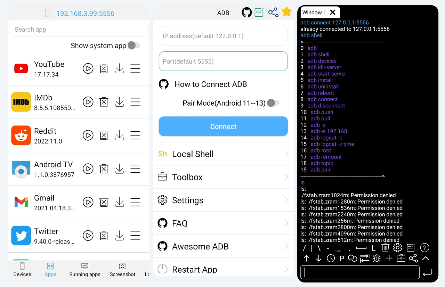Open the more-options menu for Gmail

click(135, 202)
